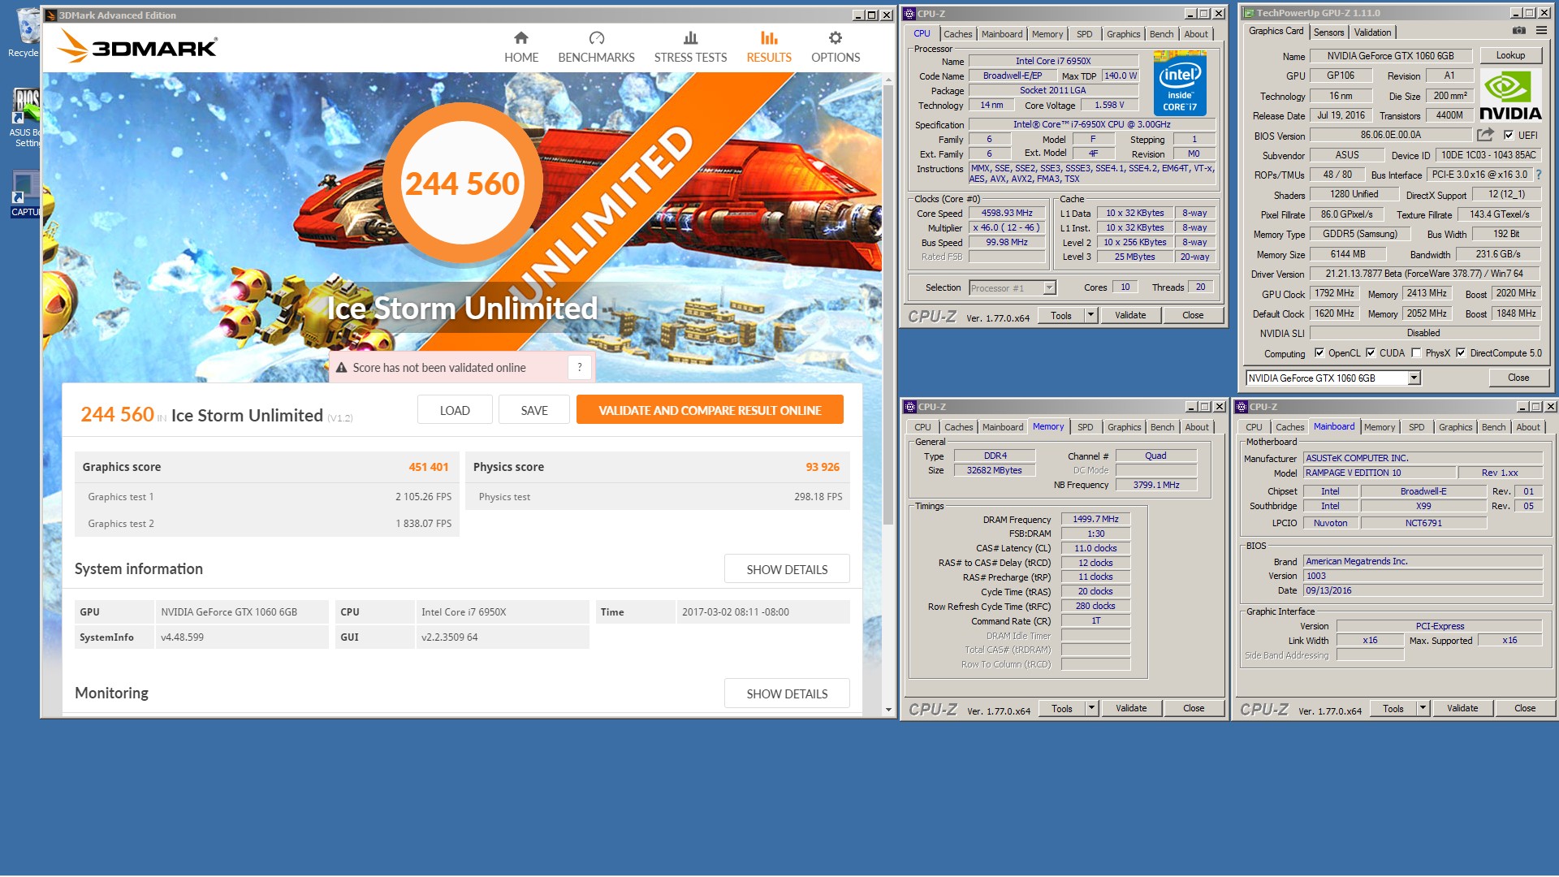The image size is (1559, 877).
Task: Show details for Monitoring section
Action: pos(787,693)
